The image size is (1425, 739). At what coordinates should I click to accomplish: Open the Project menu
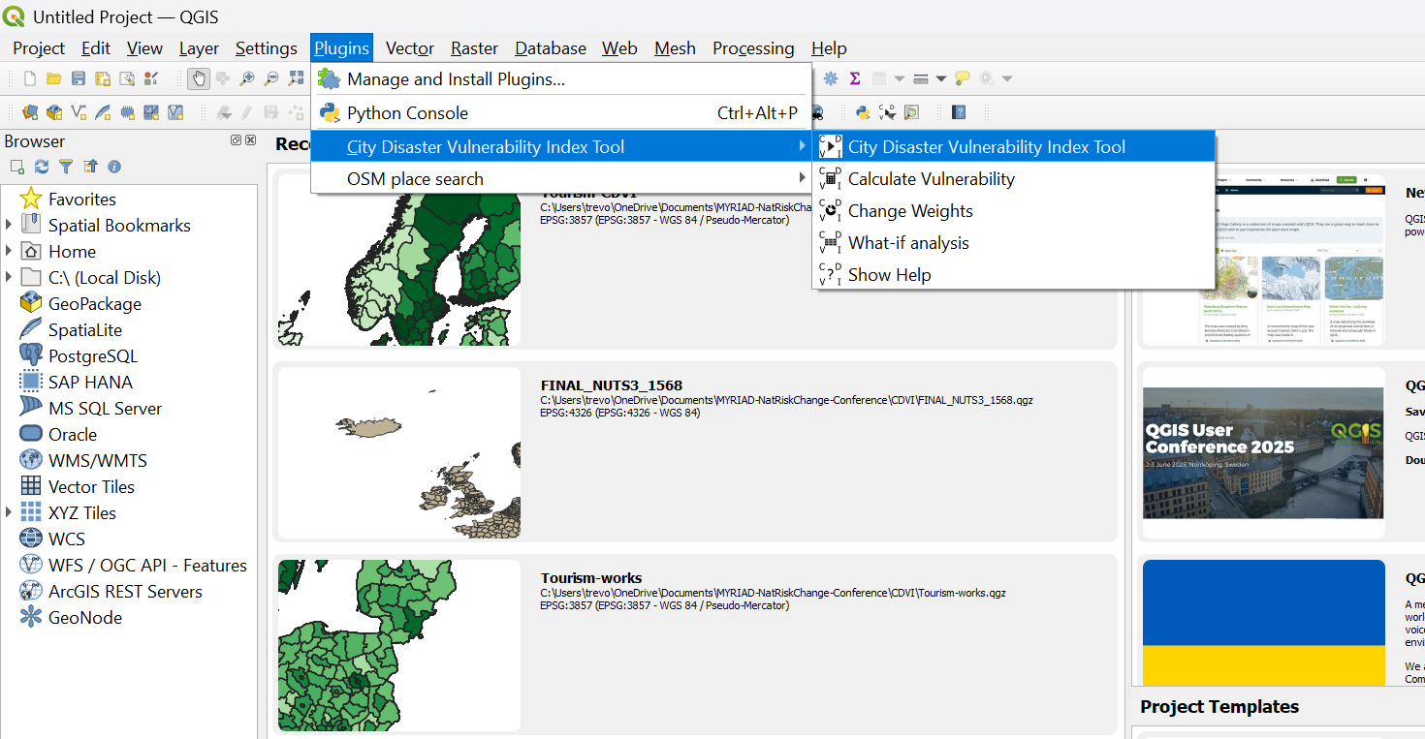39,47
